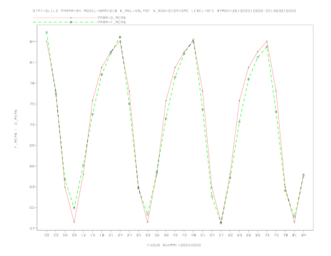Click x-axis forecast hour label 75
The width and height of the screenshot is (331, 256).
click(x=276, y=235)
